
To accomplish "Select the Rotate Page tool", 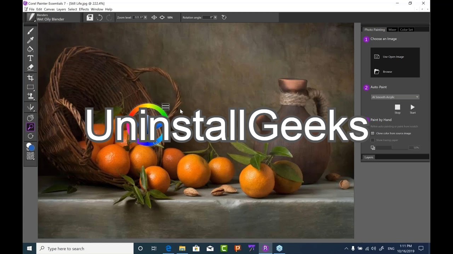I will [x=30, y=136].
